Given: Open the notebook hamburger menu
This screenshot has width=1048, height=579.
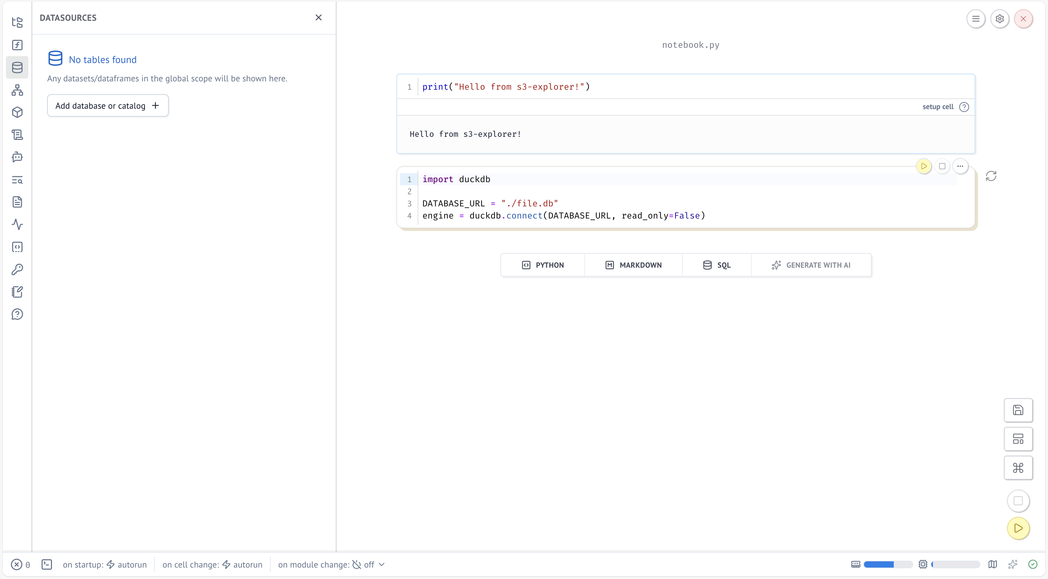Looking at the screenshot, I should click(976, 19).
